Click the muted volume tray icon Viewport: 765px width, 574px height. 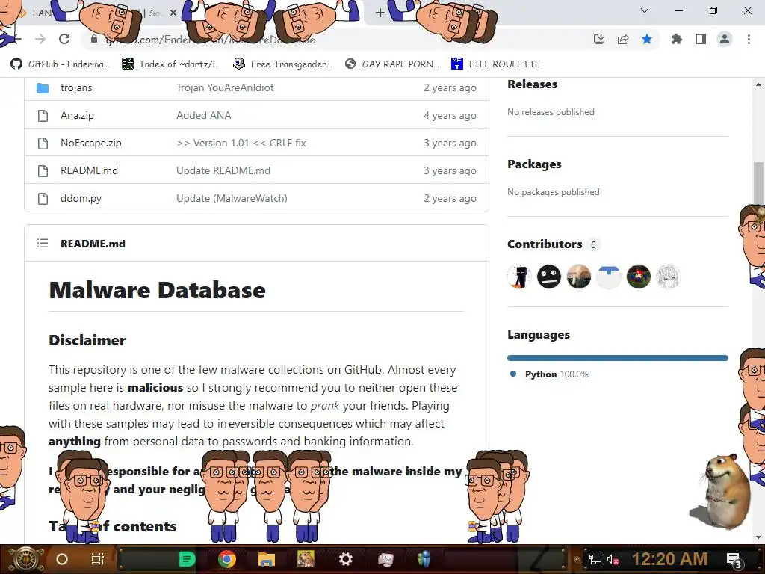coord(613,559)
